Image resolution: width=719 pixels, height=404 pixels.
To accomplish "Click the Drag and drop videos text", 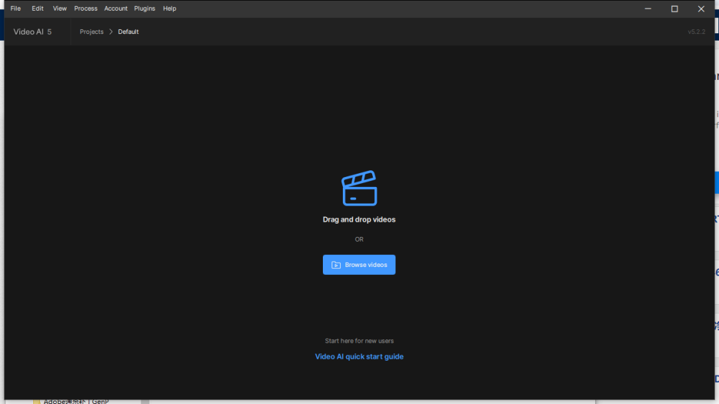I will [359, 220].
